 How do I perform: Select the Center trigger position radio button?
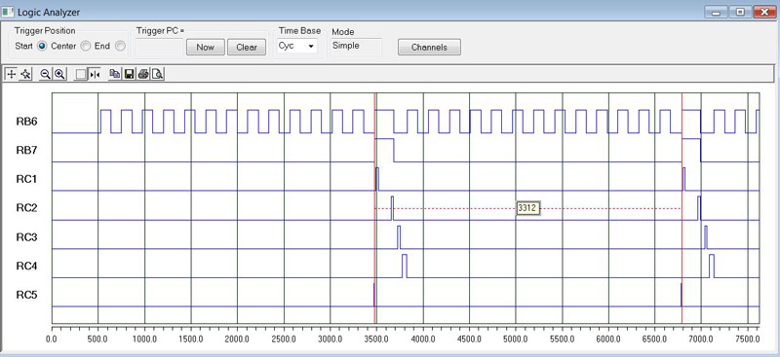pos(86,46)
